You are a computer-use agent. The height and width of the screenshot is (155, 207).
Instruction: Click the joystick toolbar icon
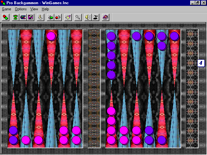coord(40,17)
